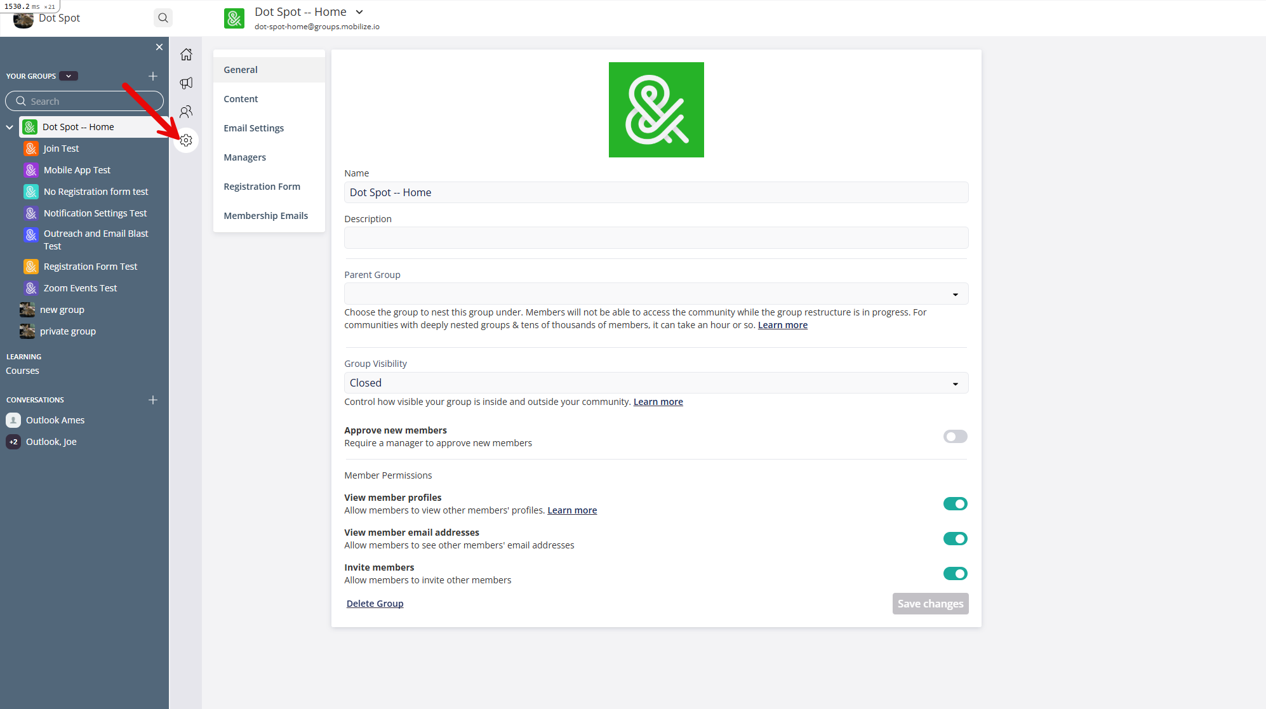Open the private group entry
The image size is (1266, 709).
[68, 331]
